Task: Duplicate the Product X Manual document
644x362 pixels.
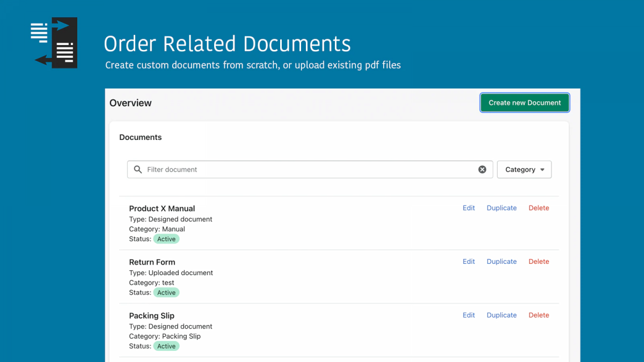Action: (x=501, y=208)
